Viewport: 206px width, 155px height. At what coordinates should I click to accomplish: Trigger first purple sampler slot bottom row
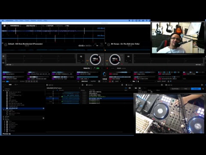coord(4,79)
